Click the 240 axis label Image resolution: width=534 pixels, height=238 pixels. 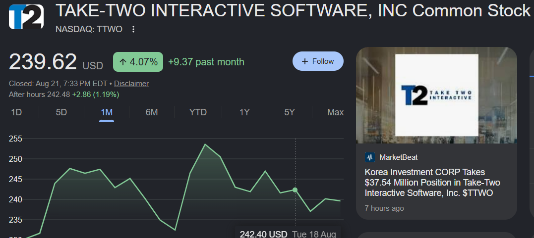tap(15, 199)
